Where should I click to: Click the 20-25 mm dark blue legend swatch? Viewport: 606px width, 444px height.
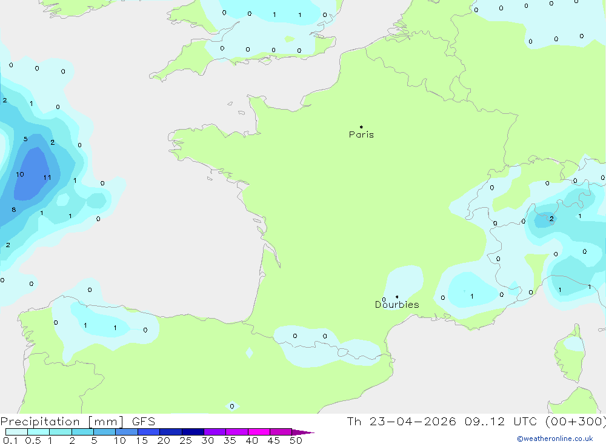tap(170, 432)
